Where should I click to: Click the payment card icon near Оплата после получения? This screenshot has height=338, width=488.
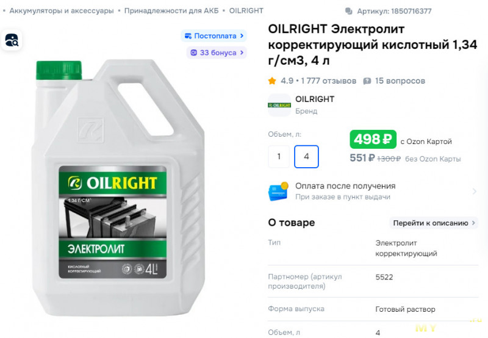[x=278, y=191]
